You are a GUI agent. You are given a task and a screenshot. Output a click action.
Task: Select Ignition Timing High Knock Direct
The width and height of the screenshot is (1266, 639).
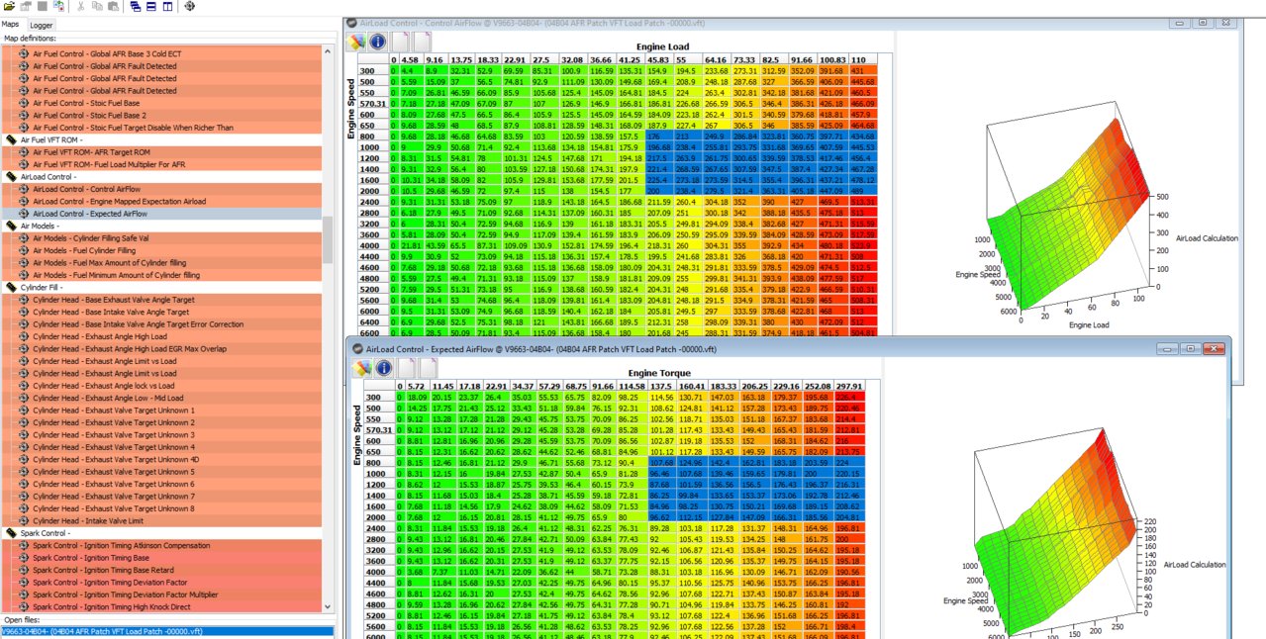161,606
